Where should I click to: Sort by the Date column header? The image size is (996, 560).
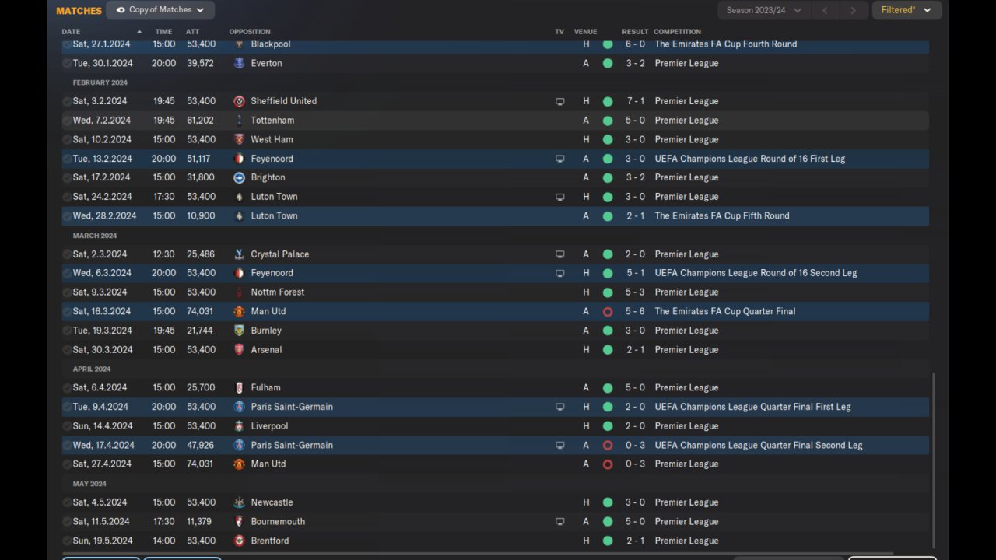[x=71, y=32]
